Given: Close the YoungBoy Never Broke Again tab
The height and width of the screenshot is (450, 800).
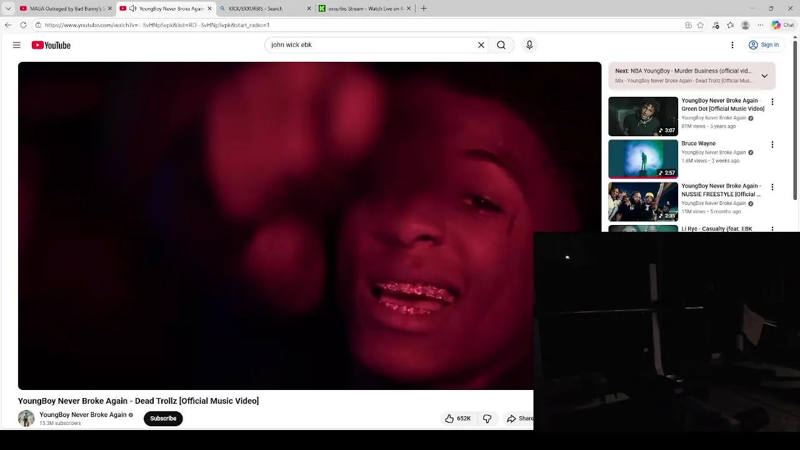Looking at the screenshot, I should tap(209, 9).
